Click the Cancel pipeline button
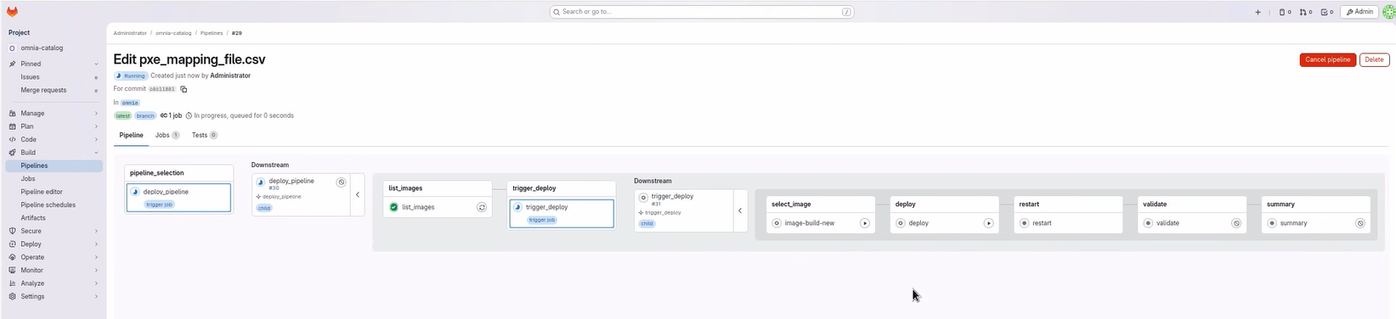This screenshot has height=319, width=1396. pos(1327,59)
